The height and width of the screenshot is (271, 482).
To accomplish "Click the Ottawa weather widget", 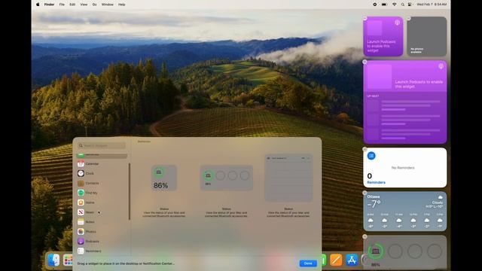I will 405,212.
